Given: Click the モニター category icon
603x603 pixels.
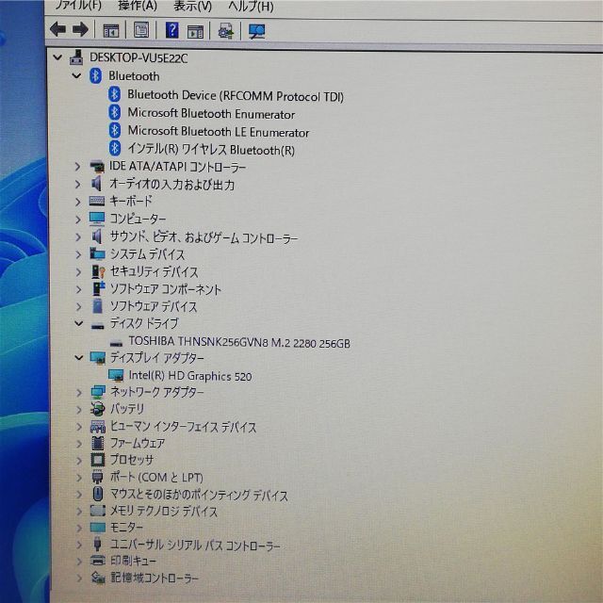Looking at the screenshot, I should click(x=98, y=528).
